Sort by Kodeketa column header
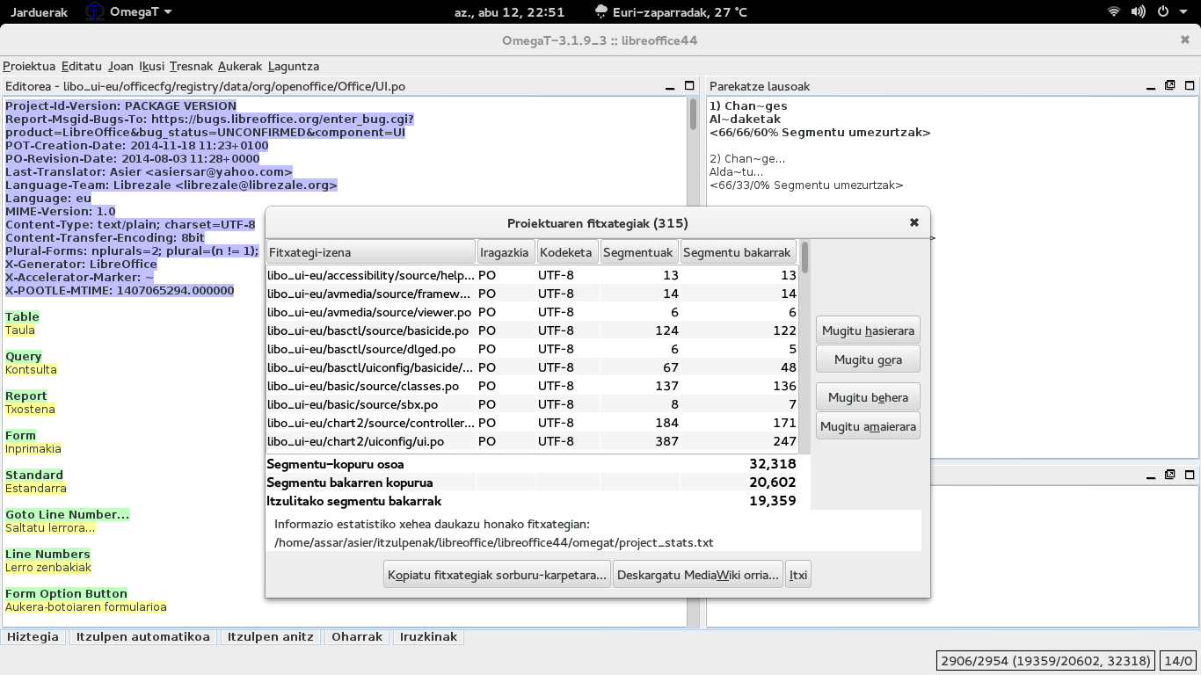1201x675 pixels. pos(567,252)
